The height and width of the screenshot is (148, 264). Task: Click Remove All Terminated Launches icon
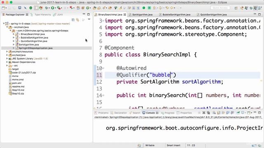pos(208,113)
